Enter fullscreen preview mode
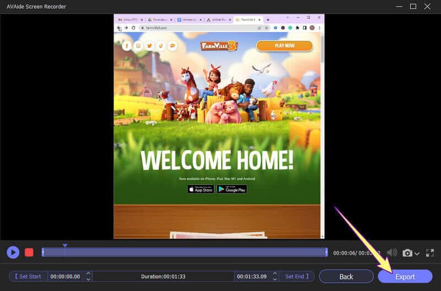The height and width of the screenshot is (291, 441). [x=430, y=253]
